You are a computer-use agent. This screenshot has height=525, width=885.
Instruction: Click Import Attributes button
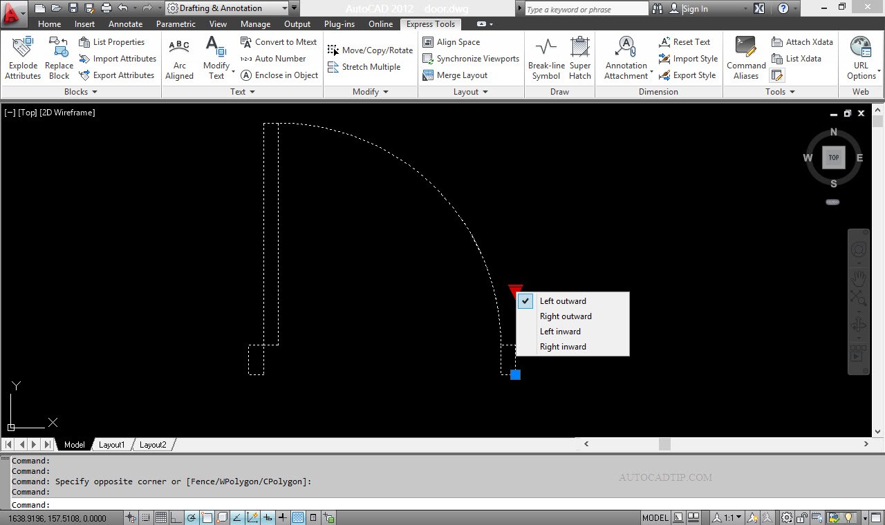tap(116, 59)
